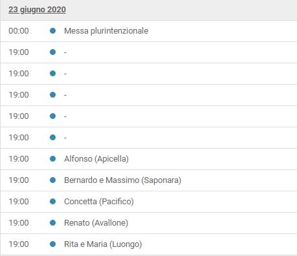Open Bernardo e Massimo (Saponara) entry
Screen dimensions: 297x256
pyautogui.click(x=123, y=180)
